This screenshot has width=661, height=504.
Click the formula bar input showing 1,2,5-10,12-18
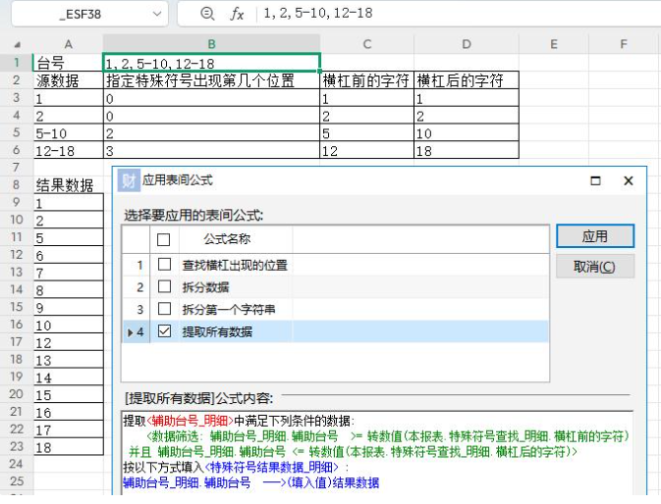pyautogui.click(x=452, y=14)
